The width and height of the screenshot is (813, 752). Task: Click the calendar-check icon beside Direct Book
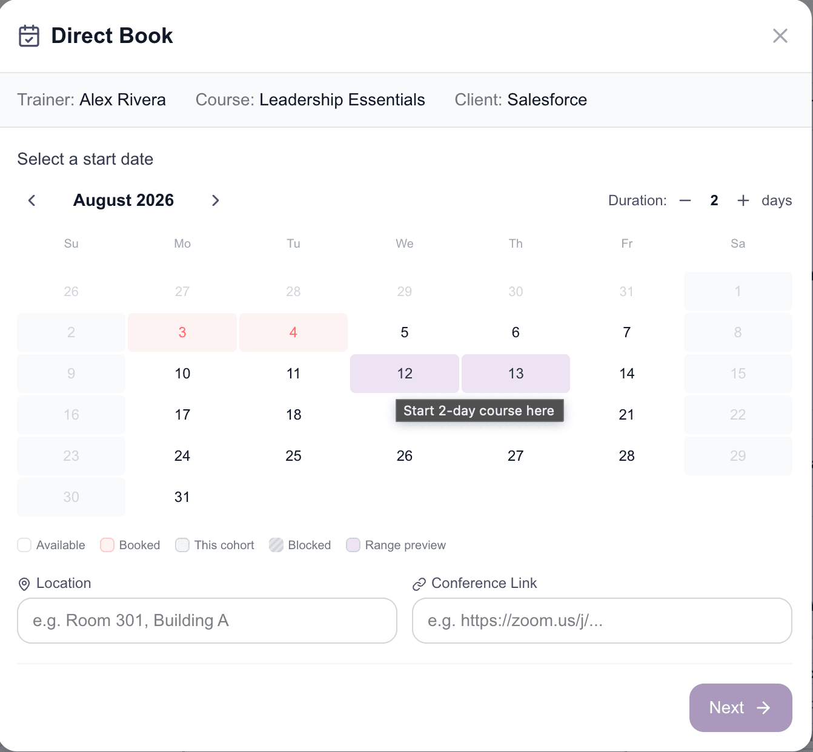29,36
